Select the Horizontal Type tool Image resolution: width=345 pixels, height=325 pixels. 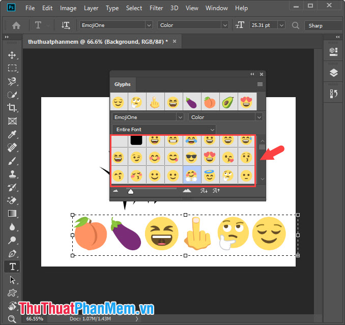(x=12, y=267)
